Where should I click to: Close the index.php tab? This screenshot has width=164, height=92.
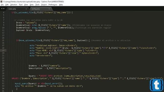point(26,9)
